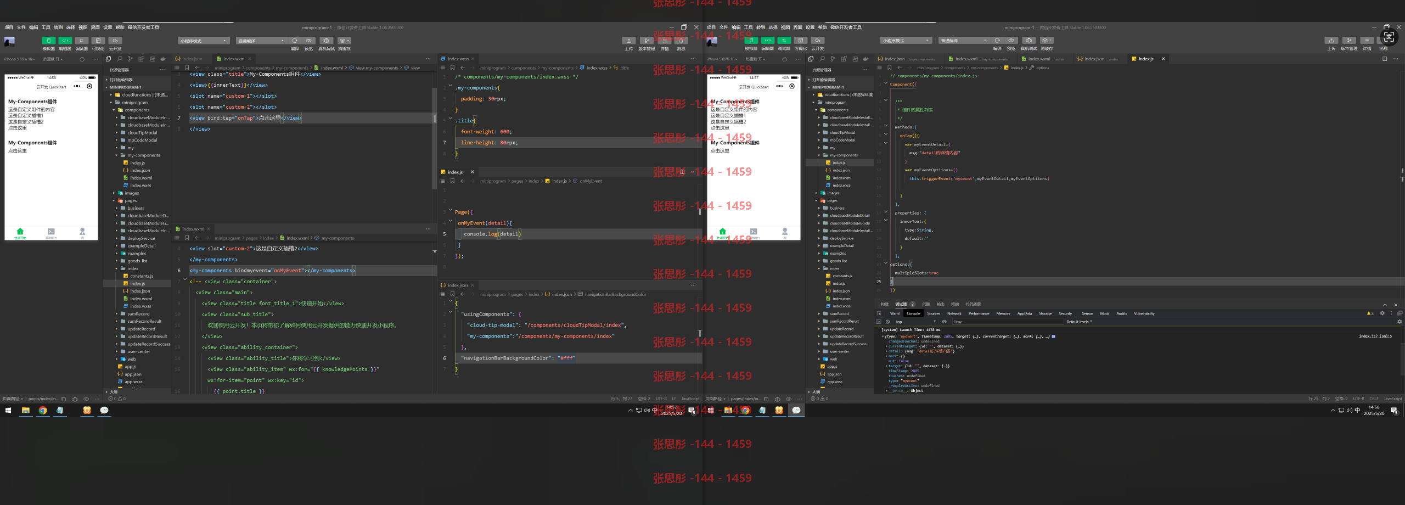Click the 预览 preview eye icon in left window
The image size is (1405, 505).
[308, 41]
